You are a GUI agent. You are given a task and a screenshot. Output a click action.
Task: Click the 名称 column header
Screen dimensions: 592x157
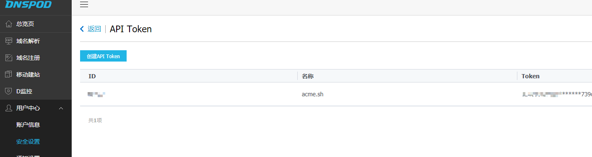(x=308, y=76)
